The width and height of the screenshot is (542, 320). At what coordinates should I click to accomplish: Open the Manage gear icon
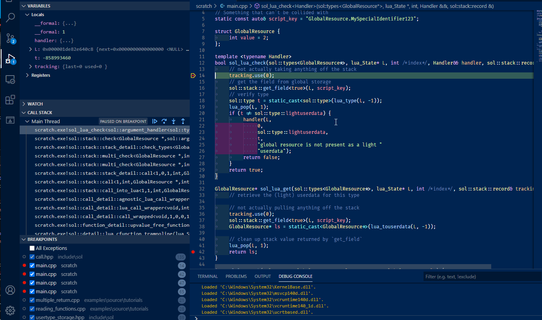(10, 310)
